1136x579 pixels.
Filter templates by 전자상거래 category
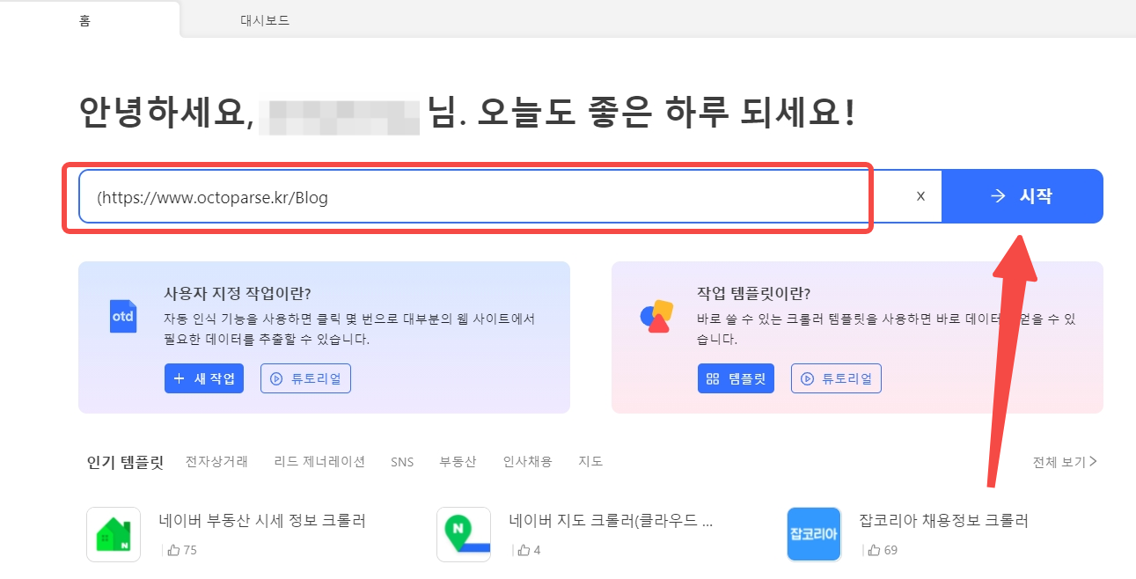coord(216,461)
